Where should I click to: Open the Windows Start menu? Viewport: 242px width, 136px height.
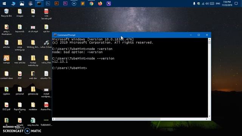point(4,3)
